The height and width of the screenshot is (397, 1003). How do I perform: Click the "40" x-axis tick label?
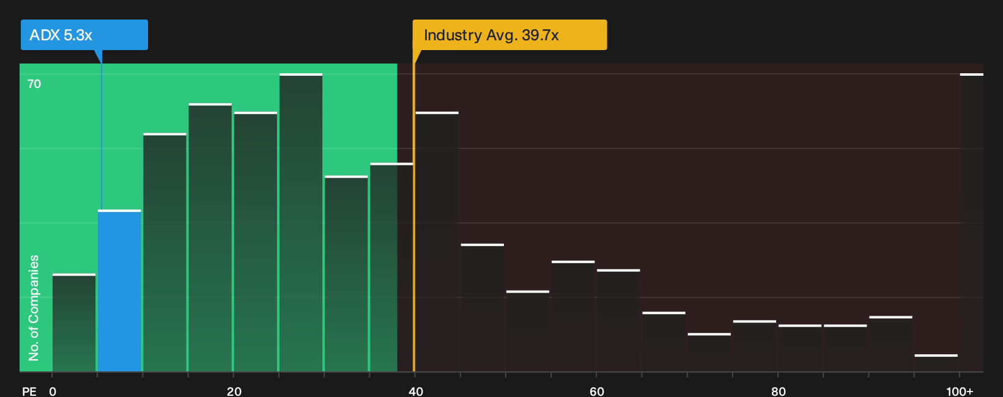point(416,392)
